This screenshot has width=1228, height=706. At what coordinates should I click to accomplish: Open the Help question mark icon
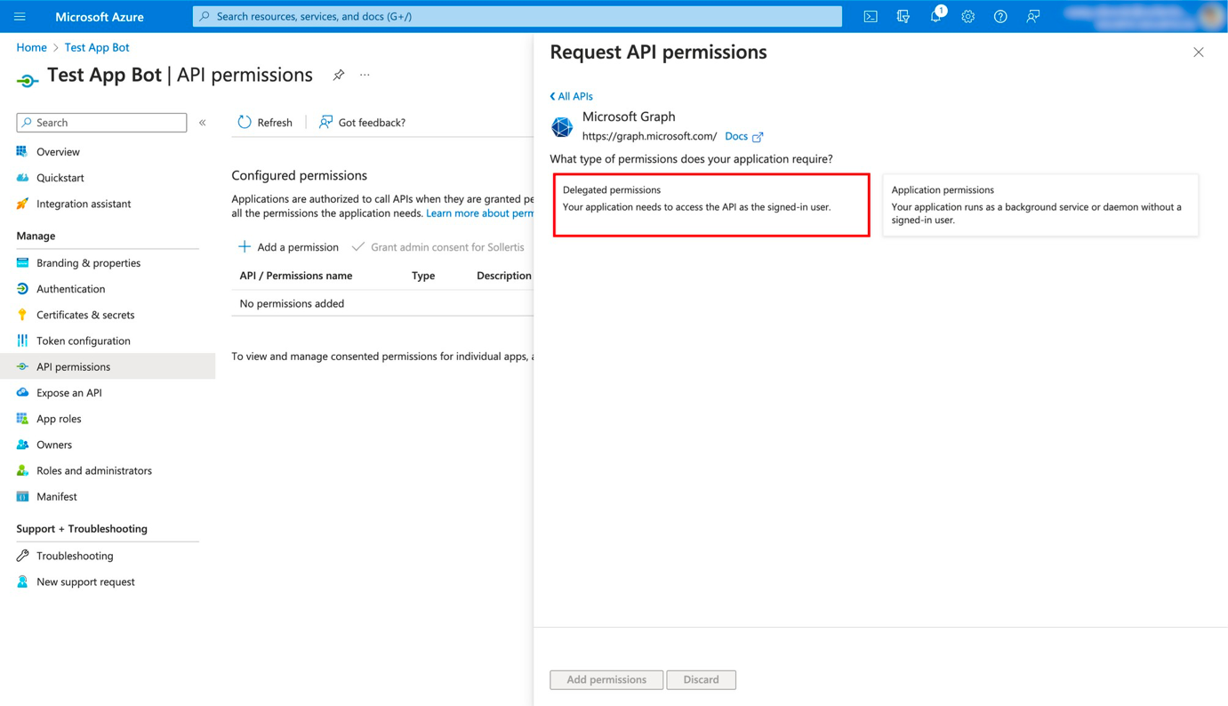1000,16
